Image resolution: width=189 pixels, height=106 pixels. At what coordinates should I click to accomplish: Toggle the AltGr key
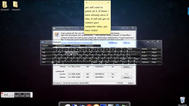pyautogui.click(x=96, y=62)
